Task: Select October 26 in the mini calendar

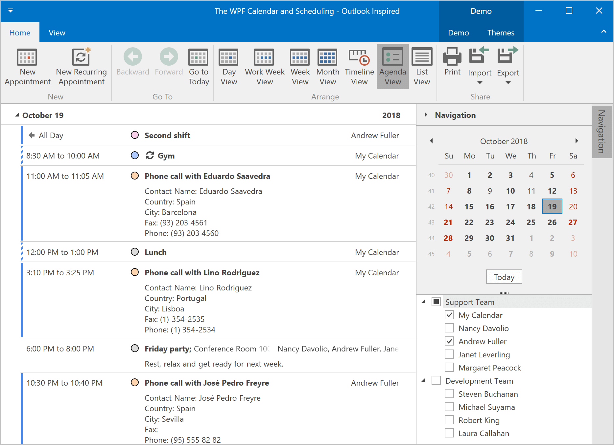Action: pos(552,222)
